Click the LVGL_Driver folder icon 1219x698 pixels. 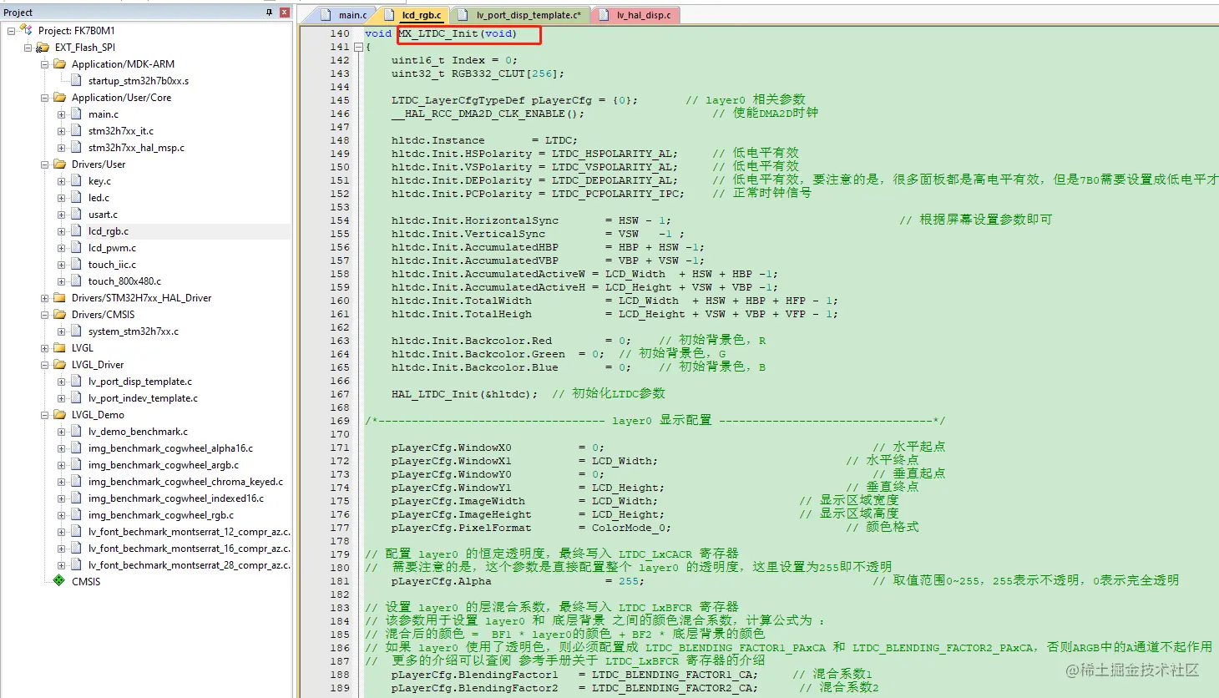tap(59, 365)
